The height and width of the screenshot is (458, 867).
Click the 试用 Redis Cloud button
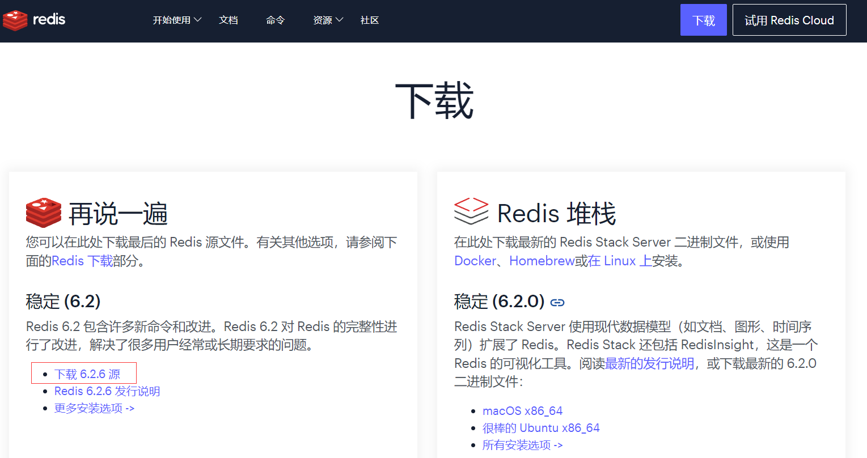point(789,20)
